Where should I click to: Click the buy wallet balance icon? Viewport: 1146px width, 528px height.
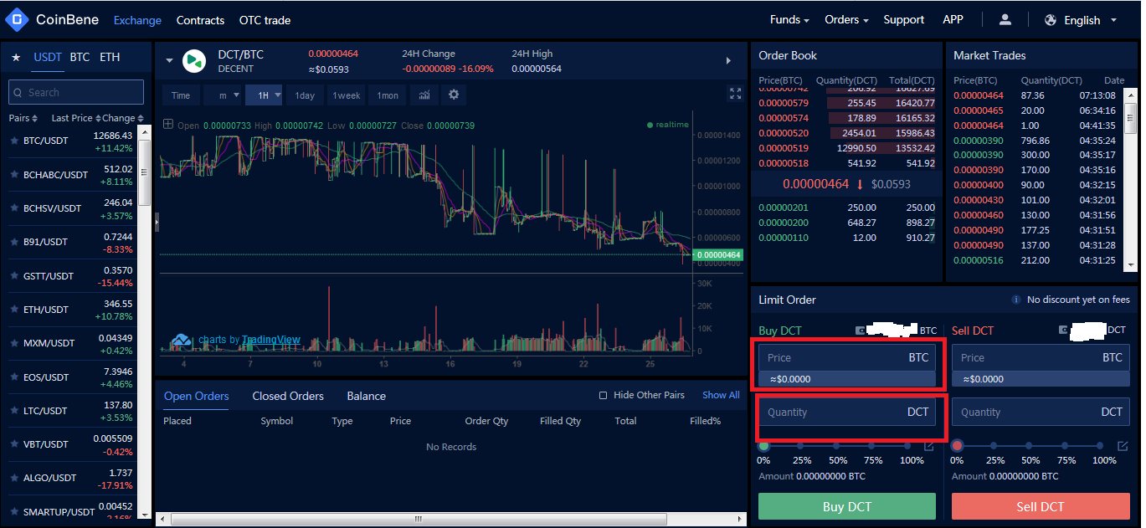(861, 331)
